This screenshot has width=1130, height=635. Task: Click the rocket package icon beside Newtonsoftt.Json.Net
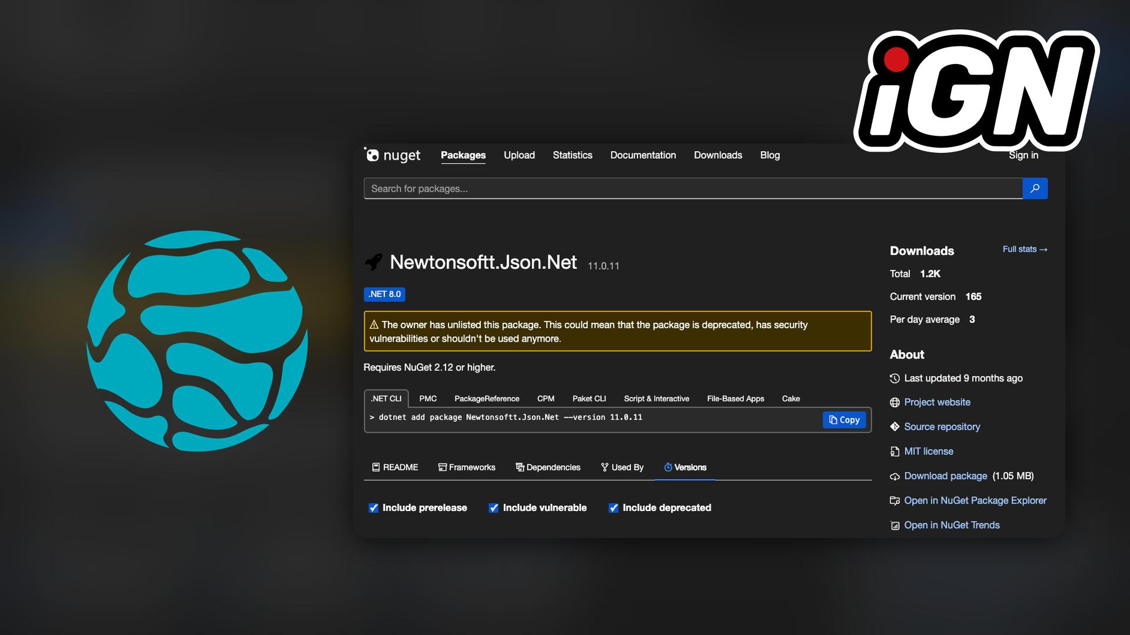(374, 262)
